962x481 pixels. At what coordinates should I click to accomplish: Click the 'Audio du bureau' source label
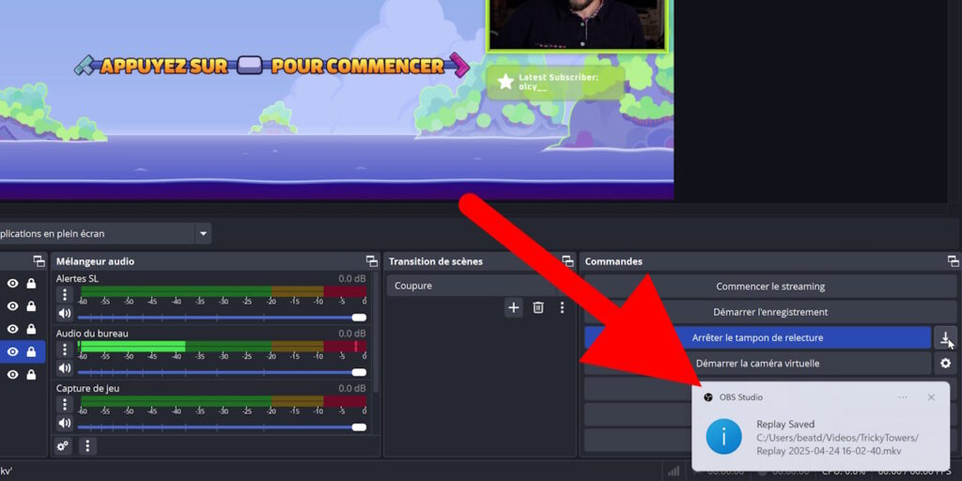click(92, 334)
